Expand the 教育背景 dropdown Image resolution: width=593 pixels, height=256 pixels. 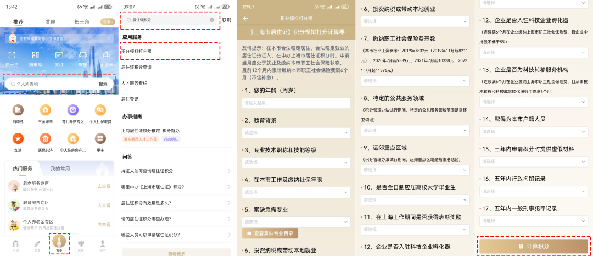click(x=296, y=132)
